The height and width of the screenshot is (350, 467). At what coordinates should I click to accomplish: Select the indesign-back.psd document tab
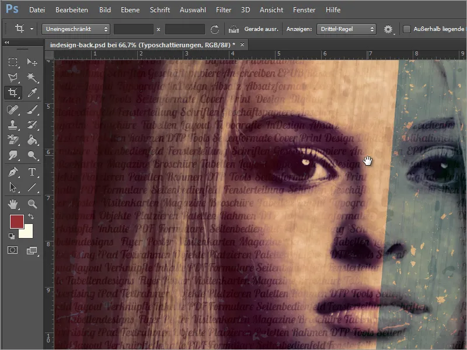click(x=142, y=45)
